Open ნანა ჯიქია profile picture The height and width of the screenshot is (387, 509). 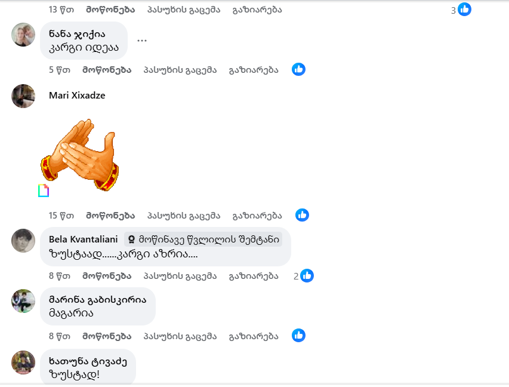click(23, 35)
